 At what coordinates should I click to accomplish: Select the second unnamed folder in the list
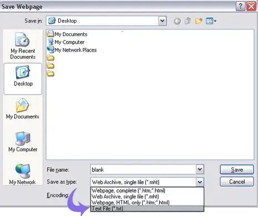(50, 65)
